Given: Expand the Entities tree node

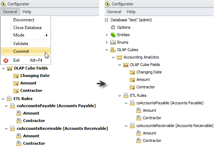Looking at the screenshot, I should tap(107, 35).
